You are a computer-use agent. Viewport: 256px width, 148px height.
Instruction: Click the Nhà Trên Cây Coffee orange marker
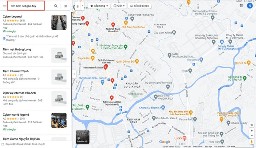coord(126,23)
